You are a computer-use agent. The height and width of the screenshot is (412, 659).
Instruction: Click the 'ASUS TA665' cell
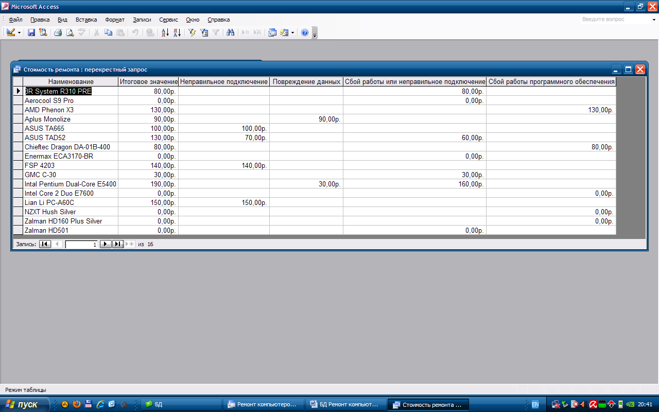pos(71,128)
